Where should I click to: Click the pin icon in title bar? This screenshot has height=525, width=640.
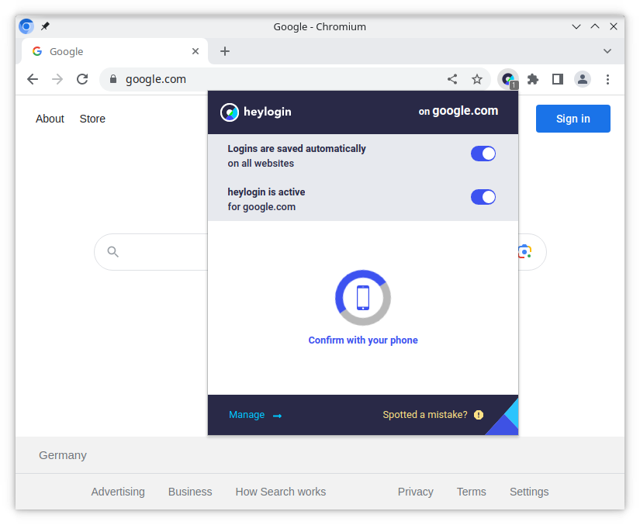(45, 26)
